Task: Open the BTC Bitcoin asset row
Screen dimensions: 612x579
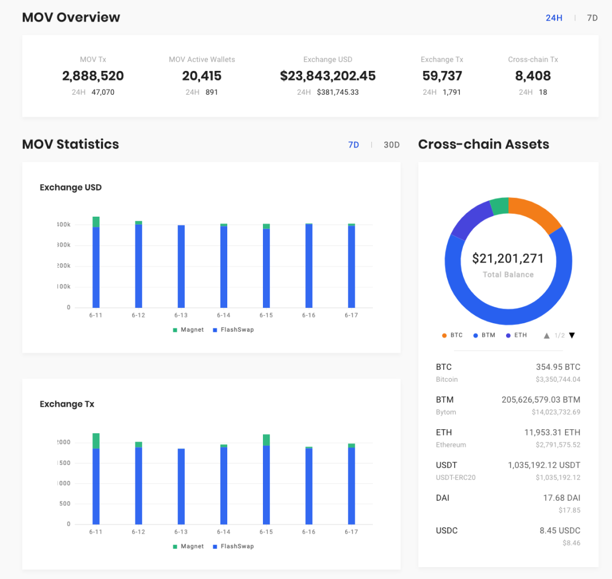Action: coord(508,373)
